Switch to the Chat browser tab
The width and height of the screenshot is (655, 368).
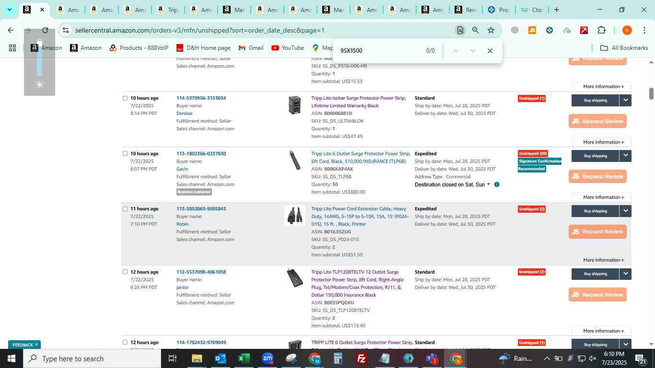click(531, 10)
